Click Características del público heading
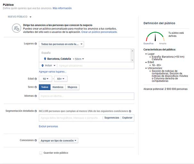 coord(159,50)
